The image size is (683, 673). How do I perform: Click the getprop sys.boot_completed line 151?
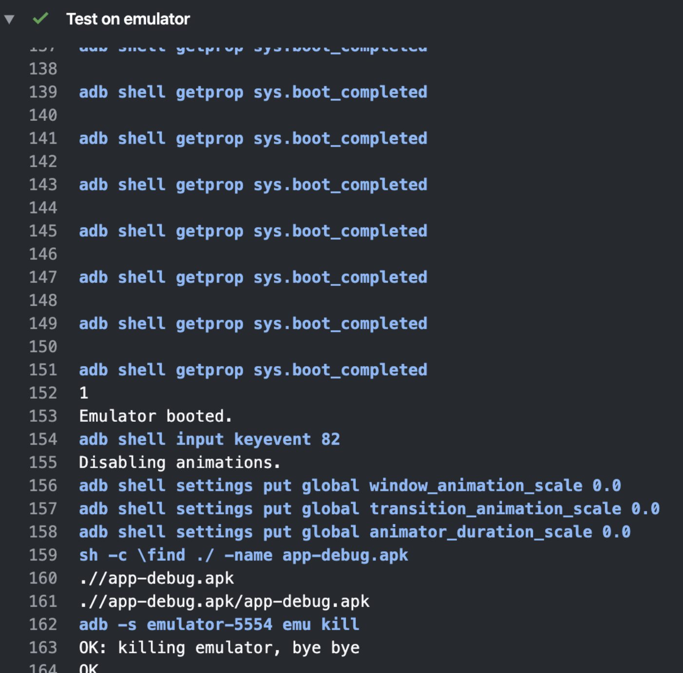[253, 370]
